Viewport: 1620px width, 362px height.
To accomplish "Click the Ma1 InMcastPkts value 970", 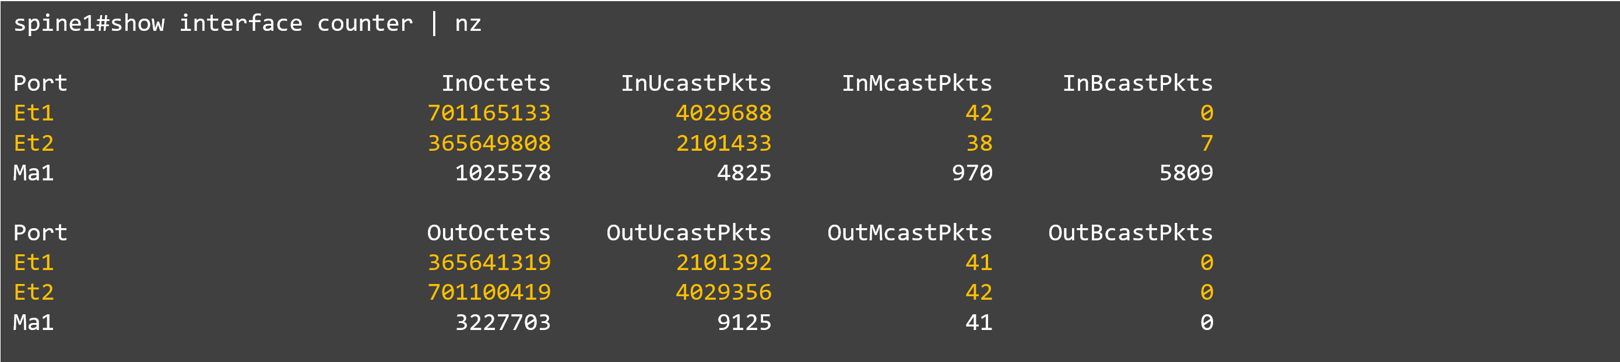I will point(972,173).
